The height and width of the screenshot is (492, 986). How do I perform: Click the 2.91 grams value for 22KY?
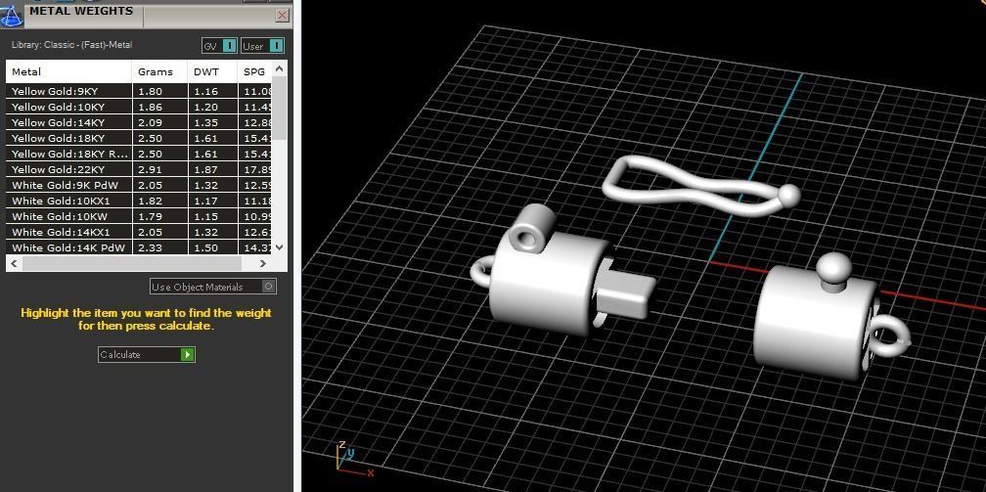click(151, 170)
